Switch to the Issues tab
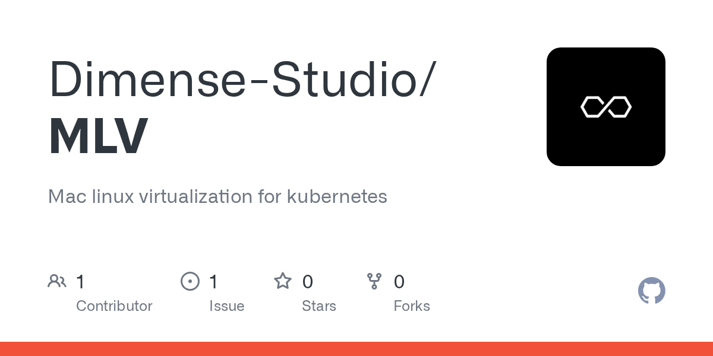 (227, 306)
